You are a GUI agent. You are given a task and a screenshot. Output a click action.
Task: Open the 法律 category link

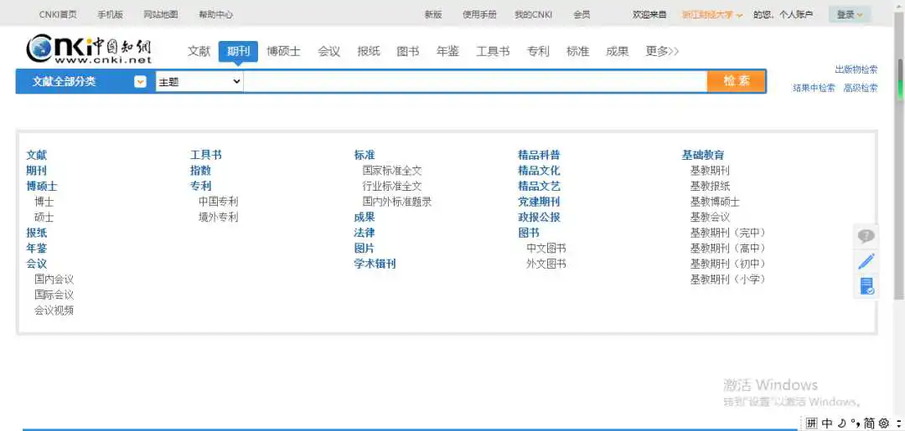coord(365,233)
